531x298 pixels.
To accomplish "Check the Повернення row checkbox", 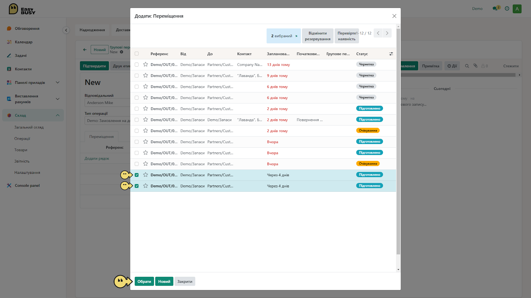I will click(x=137, y=120).
